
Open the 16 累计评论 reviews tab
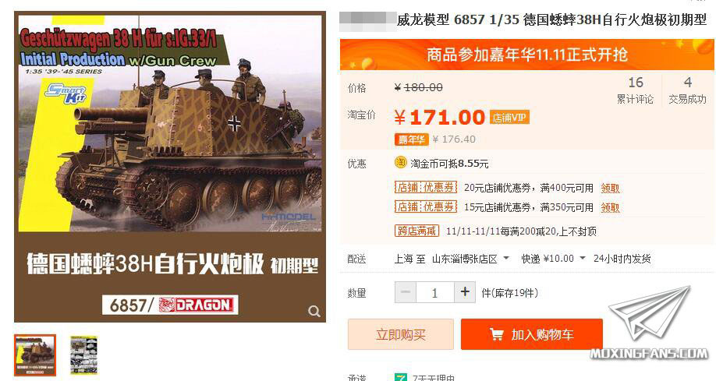(x=635, y=90)
